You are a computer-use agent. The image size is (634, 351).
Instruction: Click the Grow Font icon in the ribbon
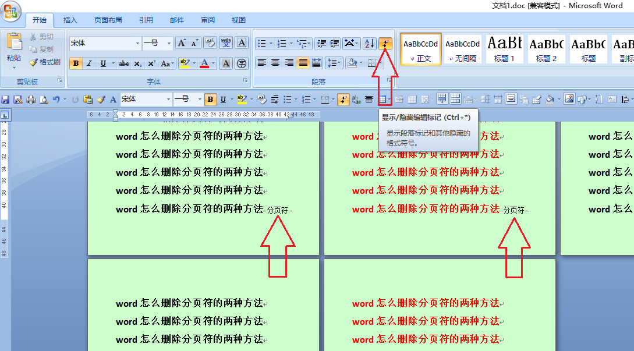pos(182,43)
